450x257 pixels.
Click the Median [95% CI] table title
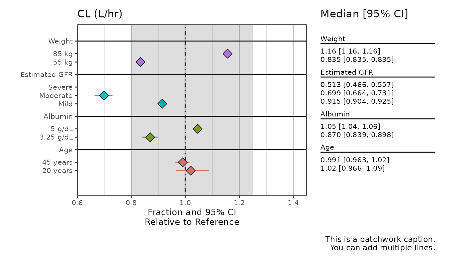364,14
